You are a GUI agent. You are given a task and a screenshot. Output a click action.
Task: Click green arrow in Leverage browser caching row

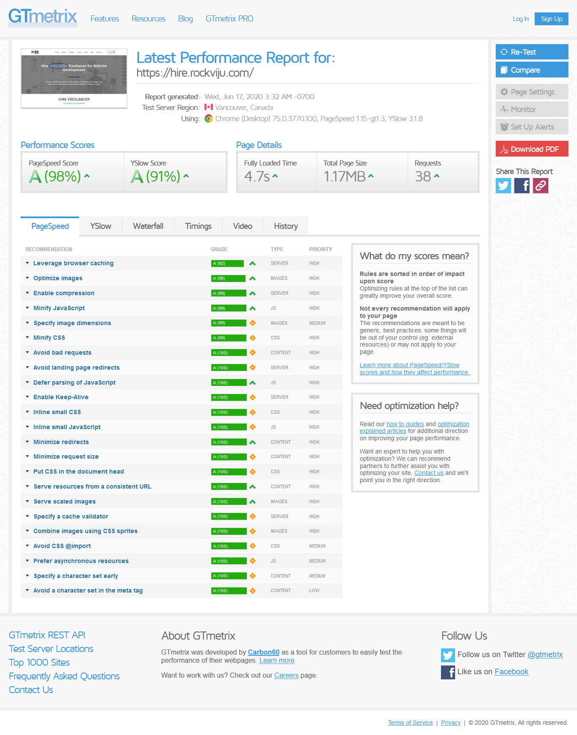pyautogui.click(x=252, y=264)
